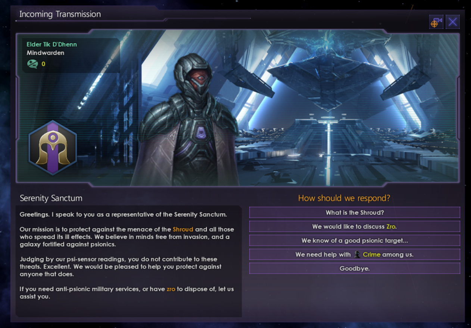
Task: Click the Serenity Sanctum helmet emblem
Action: coord(53,148)
